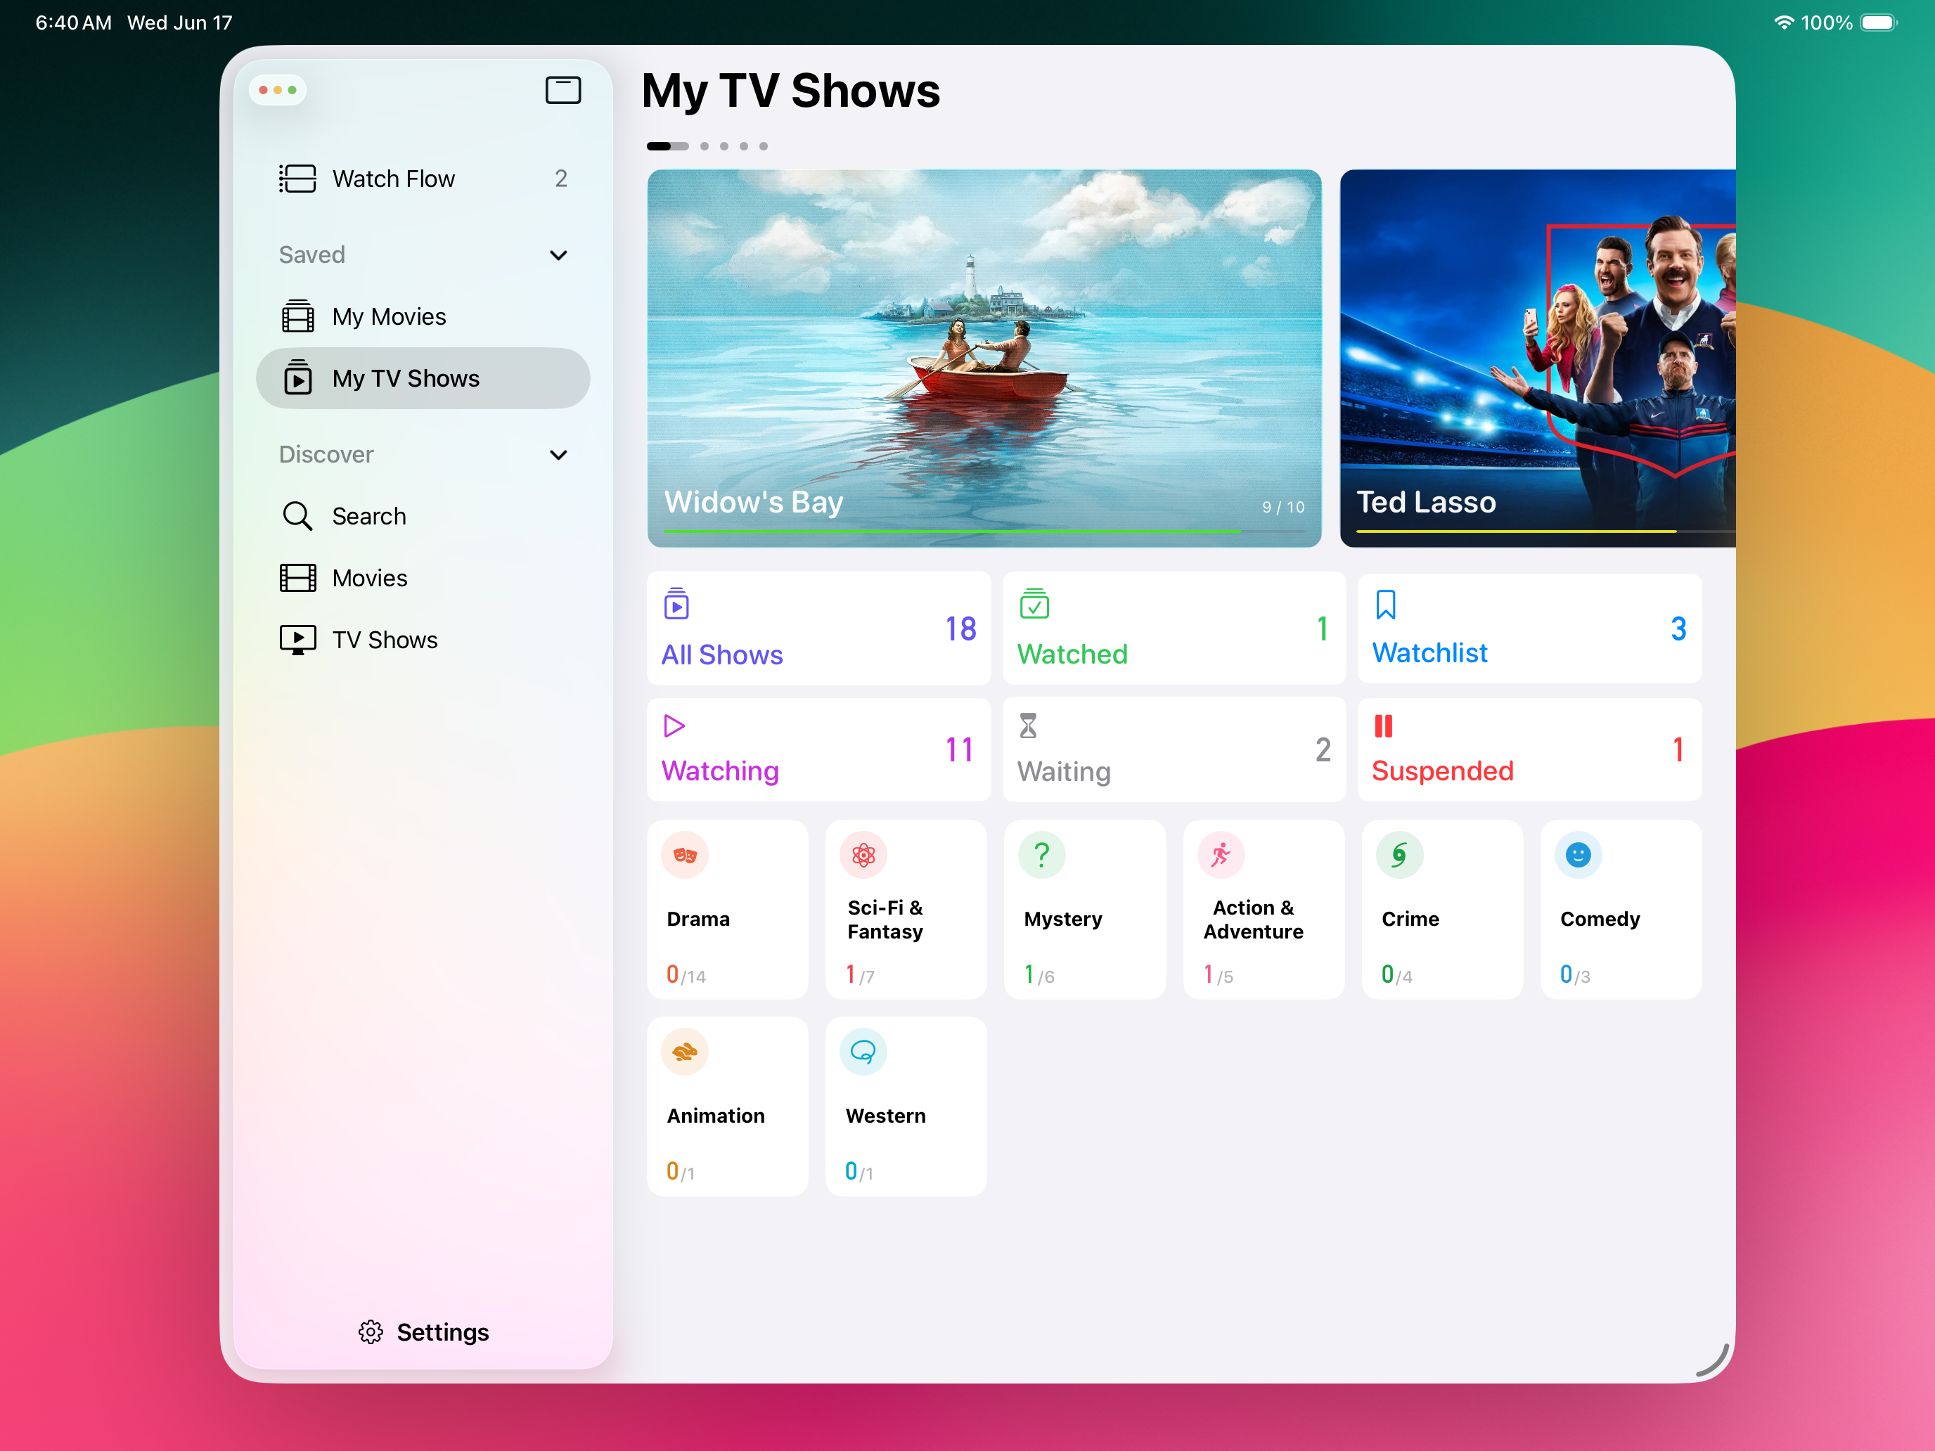Open the Watched shows card
1935x1451 pixels.
pos(1174,628)
